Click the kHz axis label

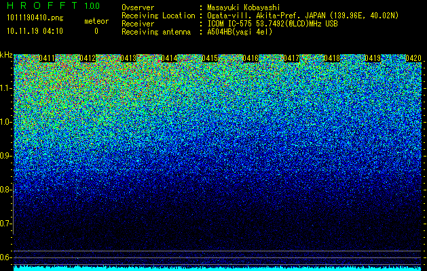(6, 55)
